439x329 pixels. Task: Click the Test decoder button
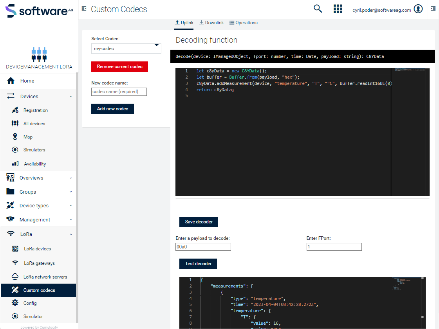pyautogui.click(x=198, y=264)
